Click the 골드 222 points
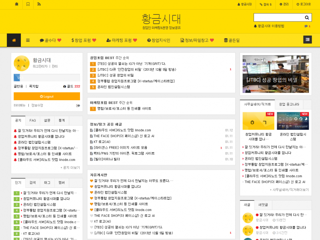 click(x=72, y=86)
